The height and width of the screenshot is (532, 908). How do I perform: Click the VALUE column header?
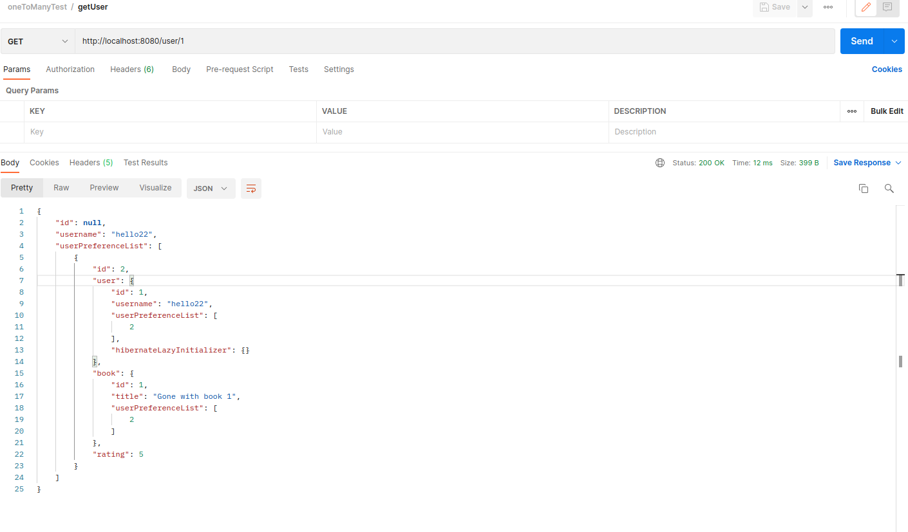click(x=334, y=111)
